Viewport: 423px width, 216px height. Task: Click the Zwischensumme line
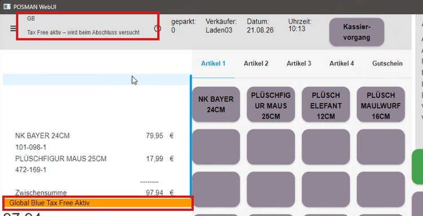point(94,192)
